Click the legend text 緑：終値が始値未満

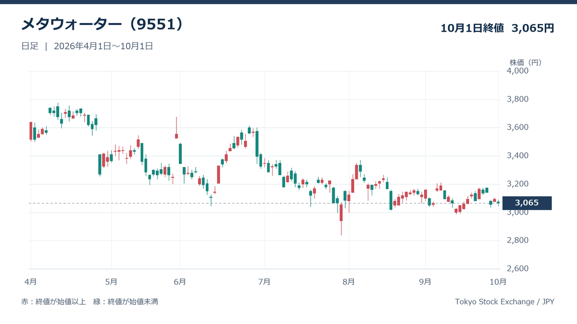coord(126,302)
